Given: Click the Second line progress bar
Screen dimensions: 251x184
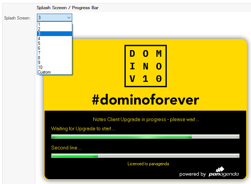Looking at the screenshot, I should [x=145, y=156].
